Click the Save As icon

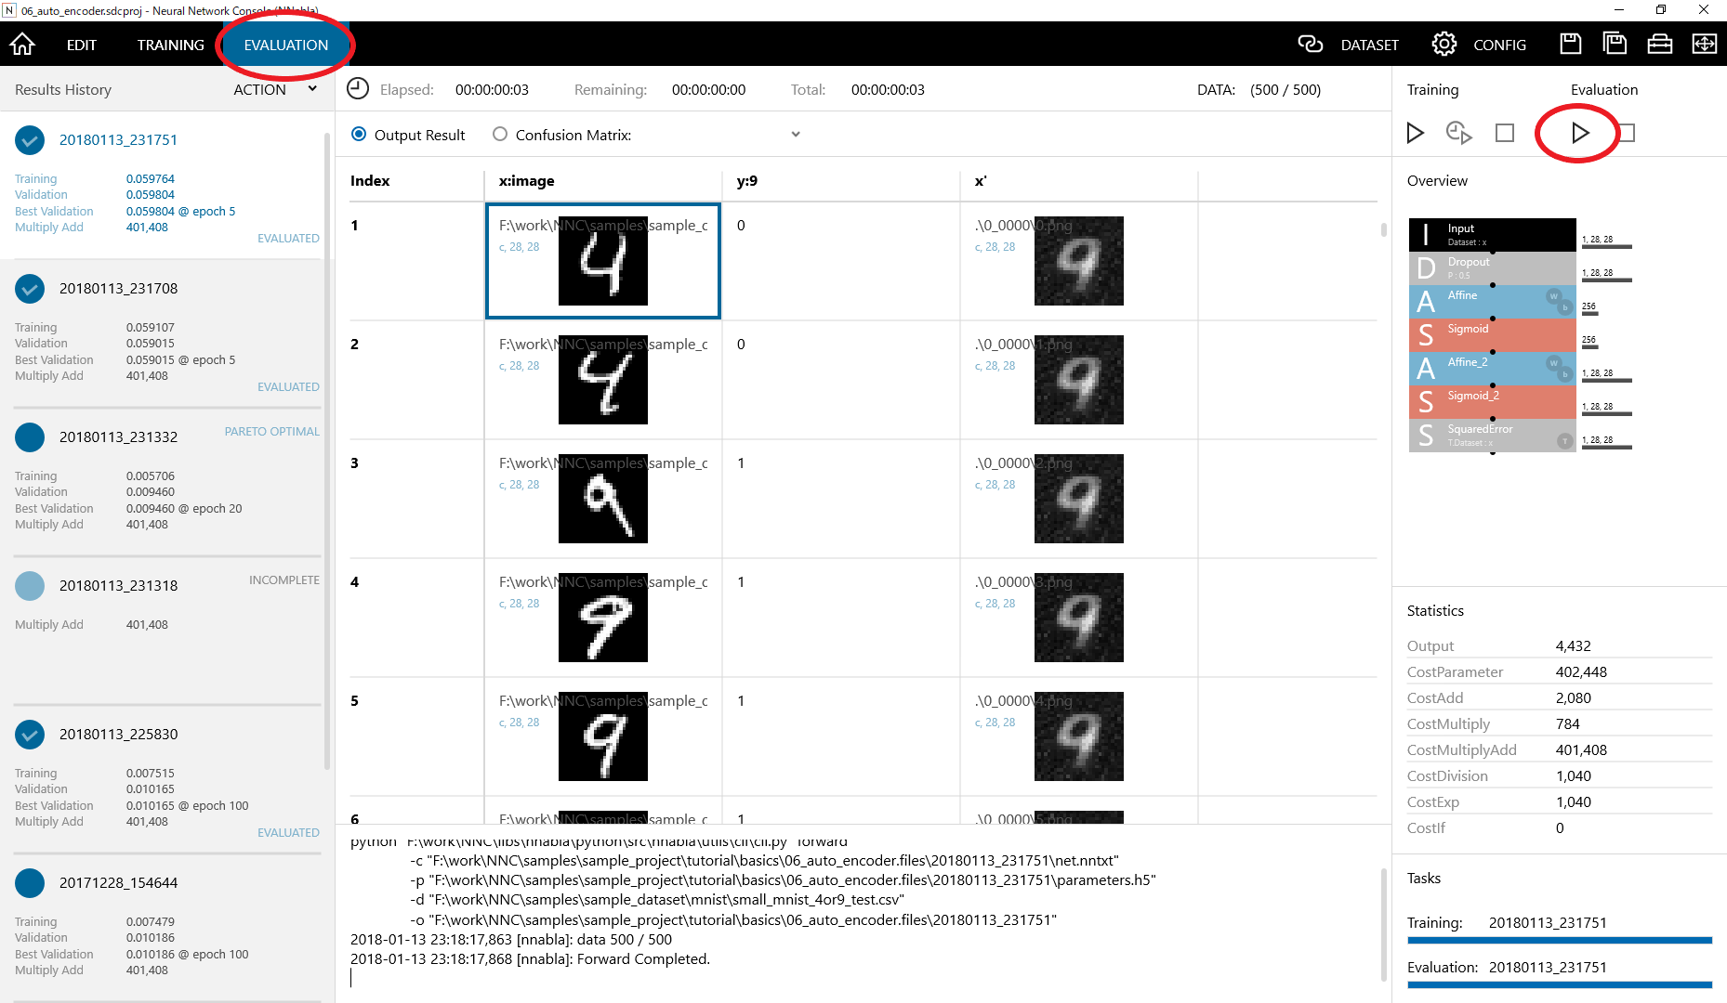pos(1615,44)
